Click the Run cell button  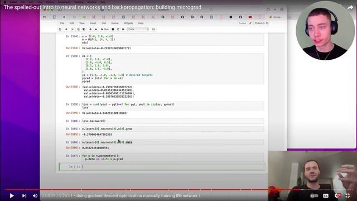pos(105,30)
